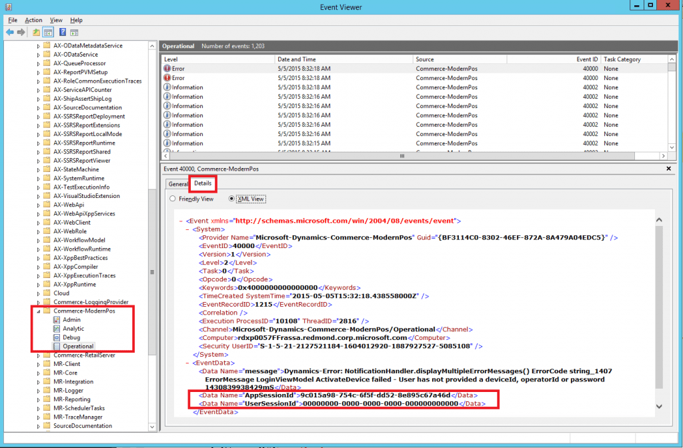Screen dimensions: 683x448
Task: Sort by the Task Category column header
Action: (634, 59)
